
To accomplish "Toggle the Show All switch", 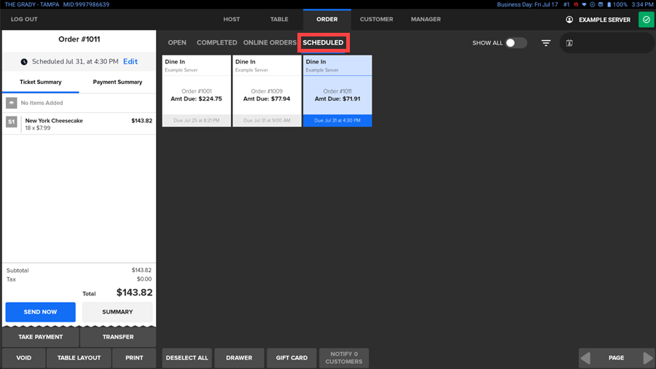I will point(516,43).
